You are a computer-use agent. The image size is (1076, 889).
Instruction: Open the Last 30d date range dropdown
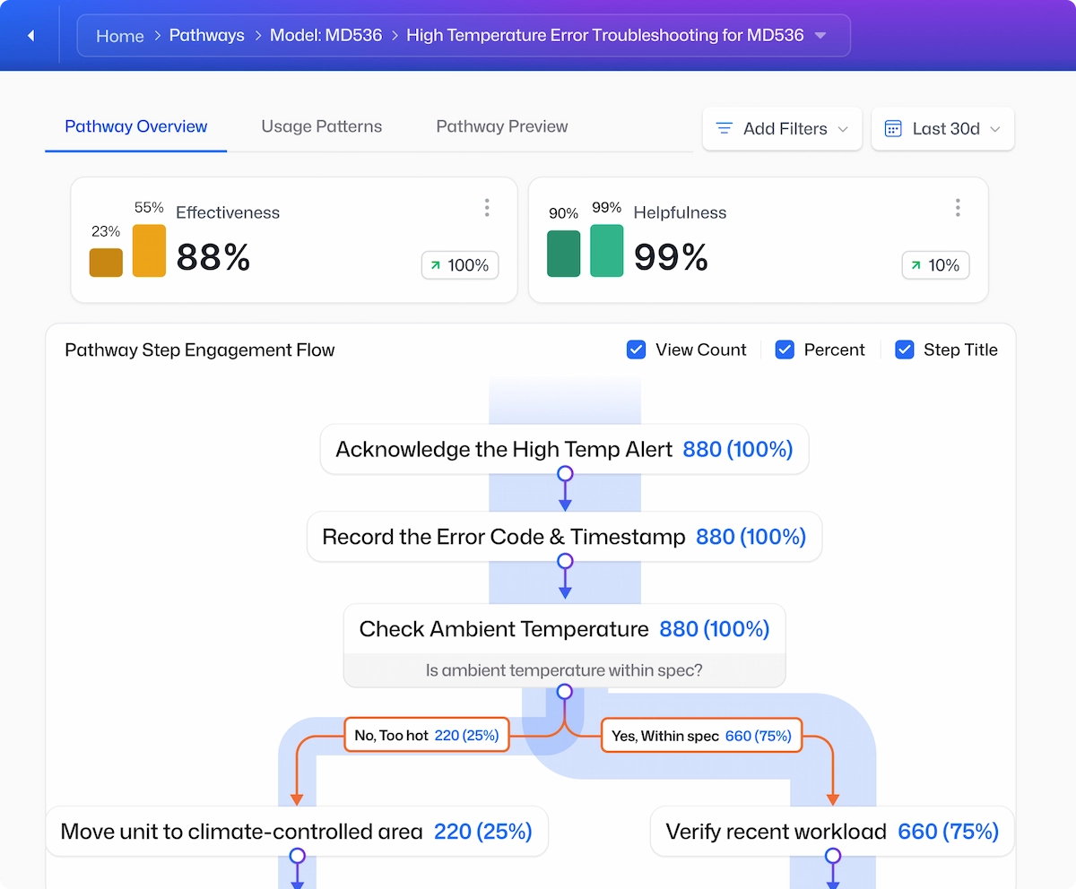pyautogui.click(x=942, y=129)
